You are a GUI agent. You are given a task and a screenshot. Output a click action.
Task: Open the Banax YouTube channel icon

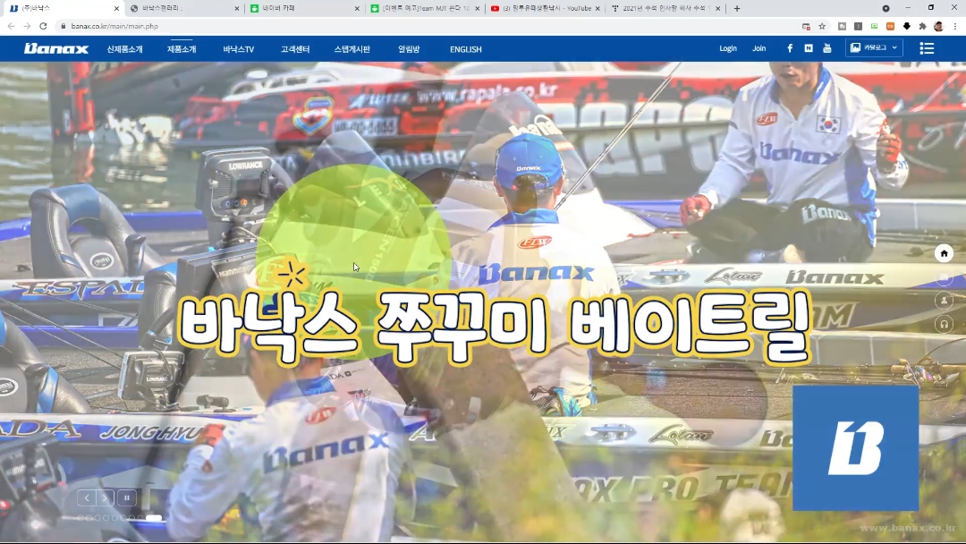(826, 48)
